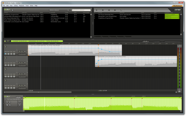Start playlist playback with the Play button
The height and width of the screenshot is (116, 186).
[97, 10]
